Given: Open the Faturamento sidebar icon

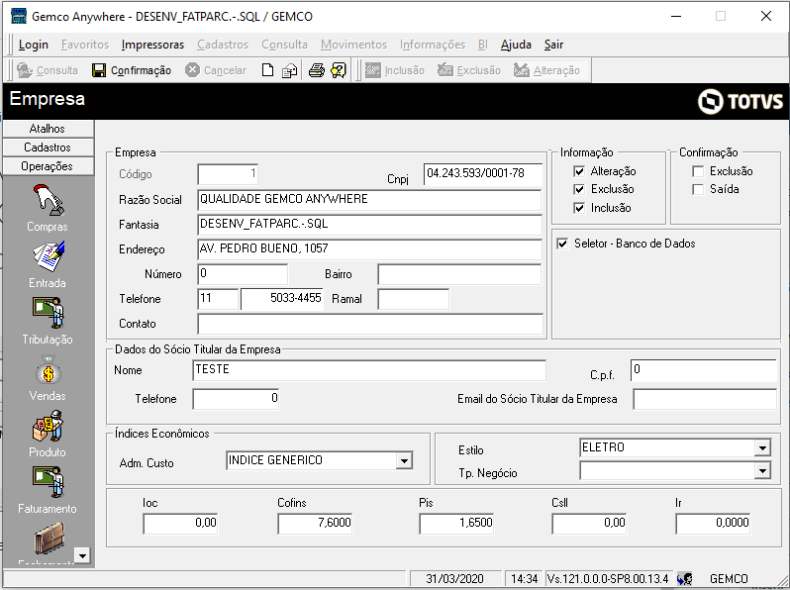Looking at the screenshot, I should 49,482.
